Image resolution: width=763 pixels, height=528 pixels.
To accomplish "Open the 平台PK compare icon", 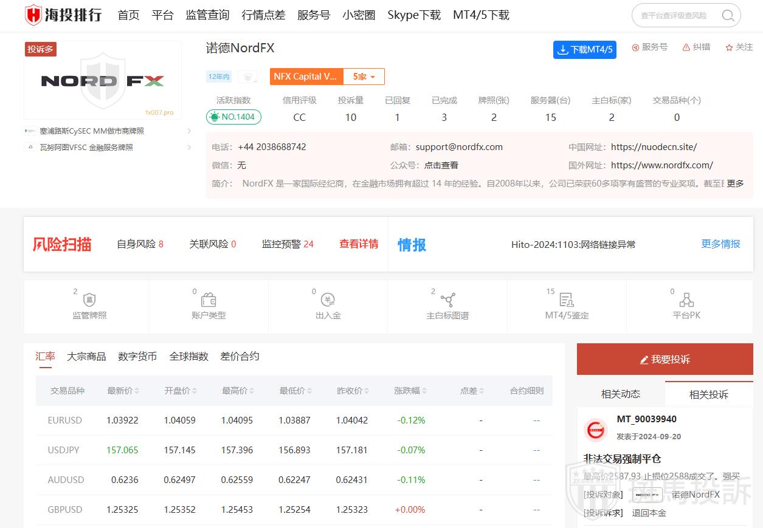I will pos(686,300).
